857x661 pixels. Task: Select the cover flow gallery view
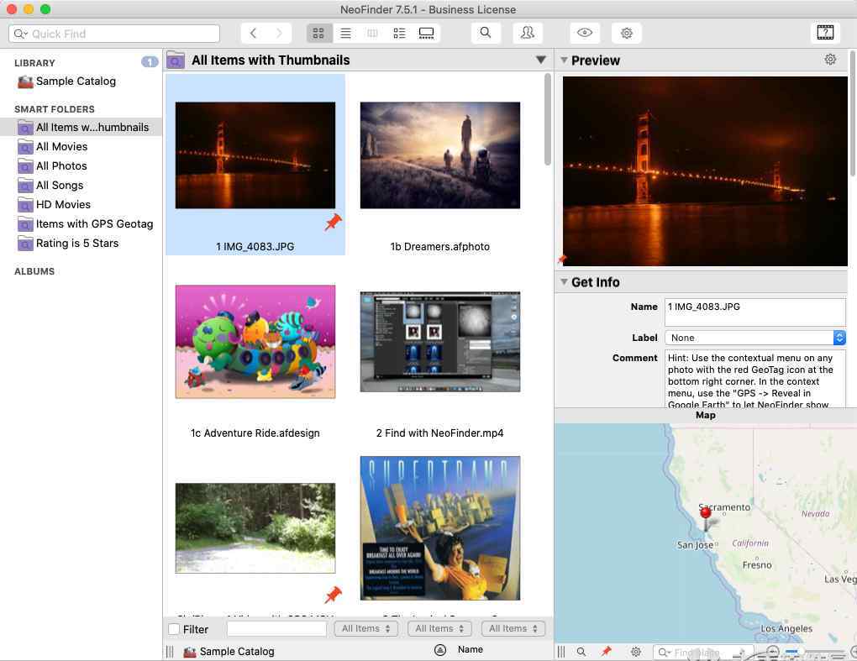point(426,34)
